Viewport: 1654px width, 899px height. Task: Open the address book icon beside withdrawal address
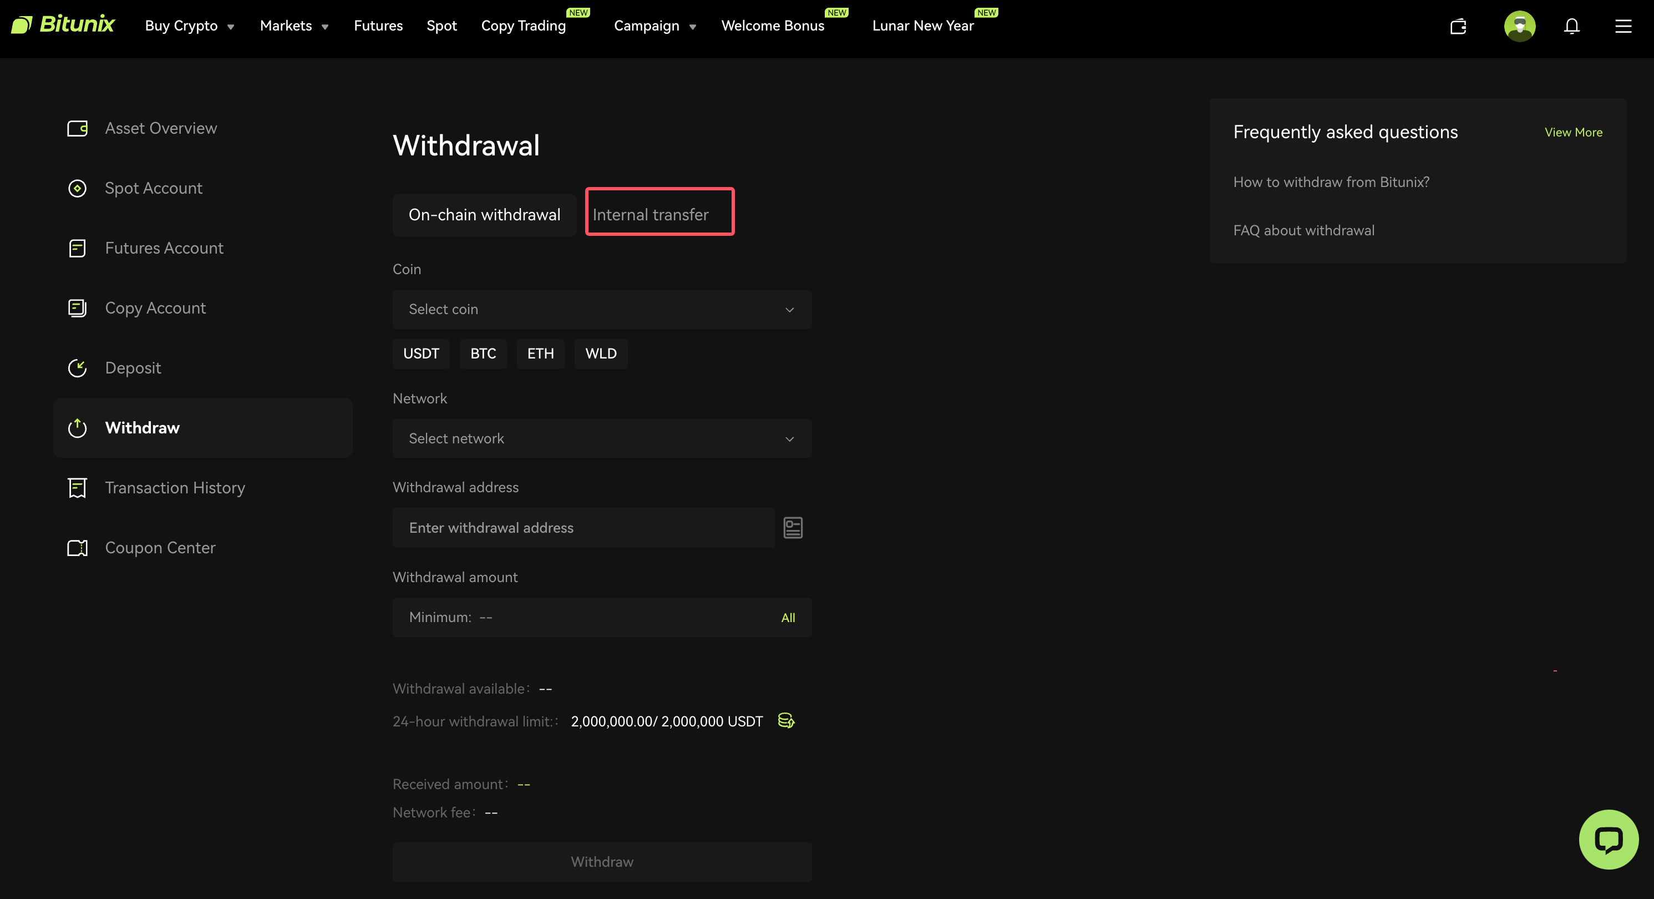(x=793, y=528)
